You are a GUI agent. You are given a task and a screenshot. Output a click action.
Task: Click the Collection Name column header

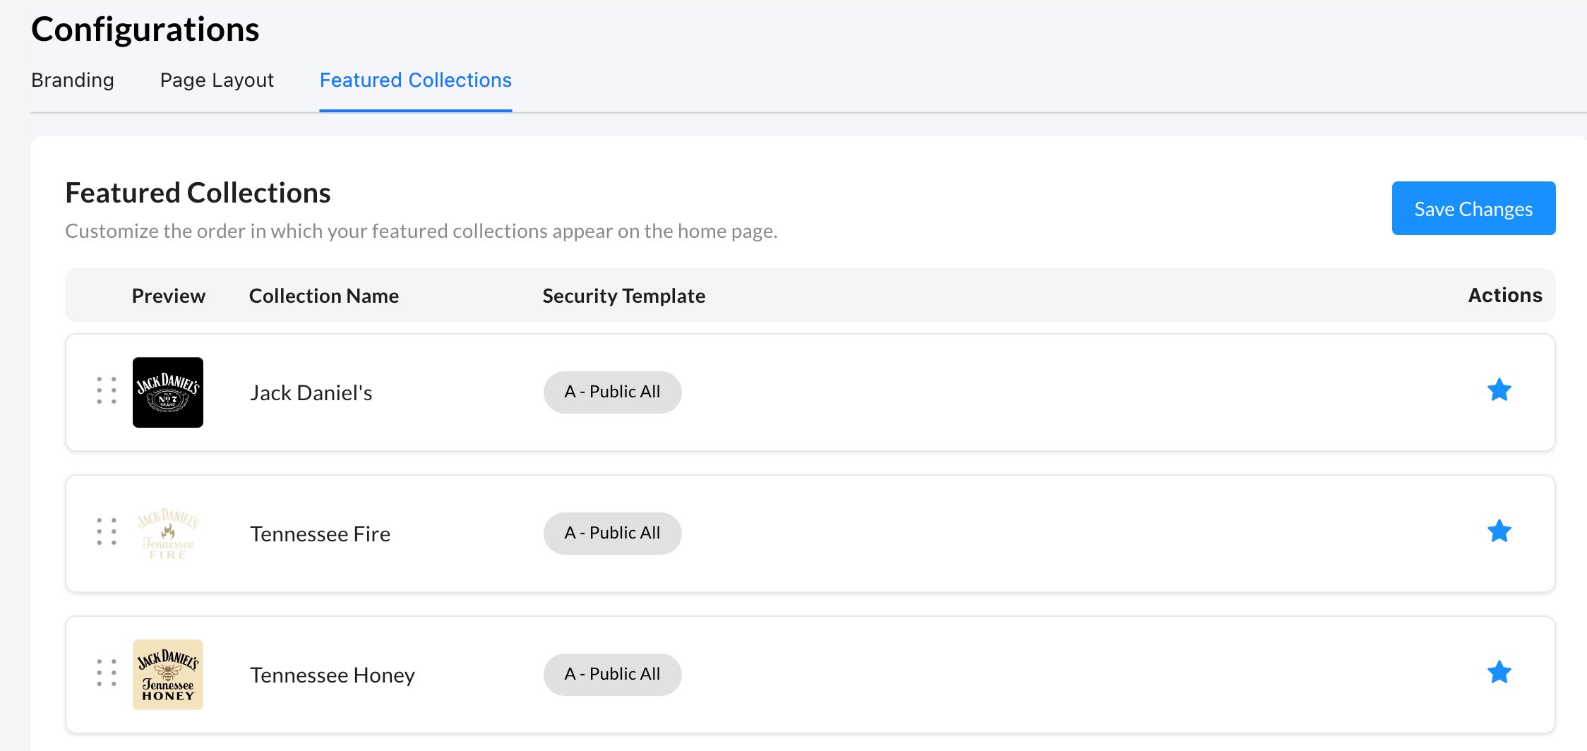click(324, 296)
